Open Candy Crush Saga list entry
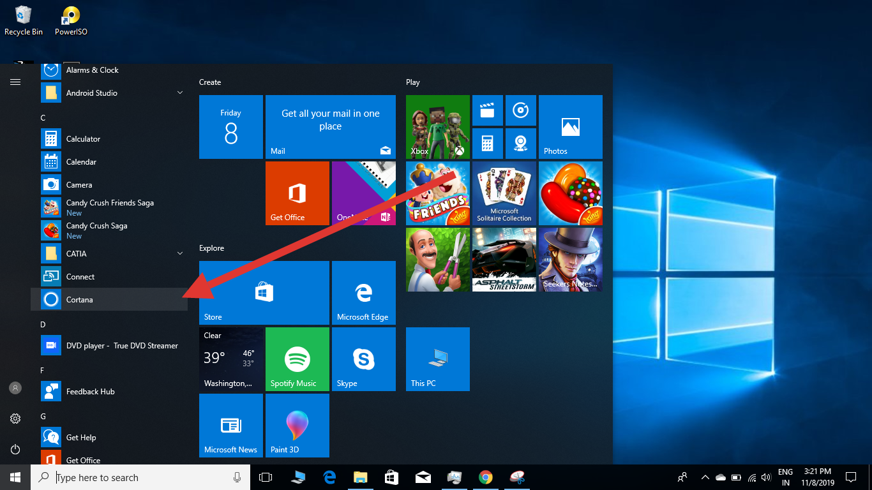 (x=109, y=231)
